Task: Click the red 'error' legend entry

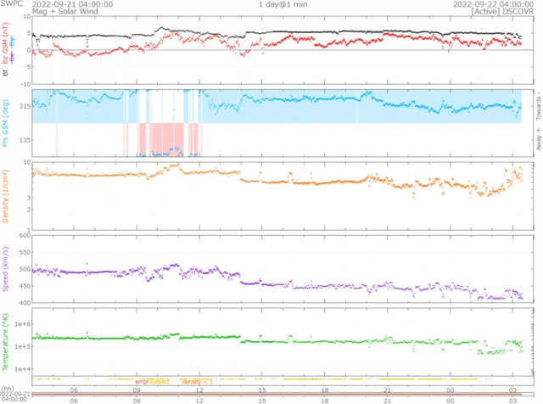Action: (142, 382)
